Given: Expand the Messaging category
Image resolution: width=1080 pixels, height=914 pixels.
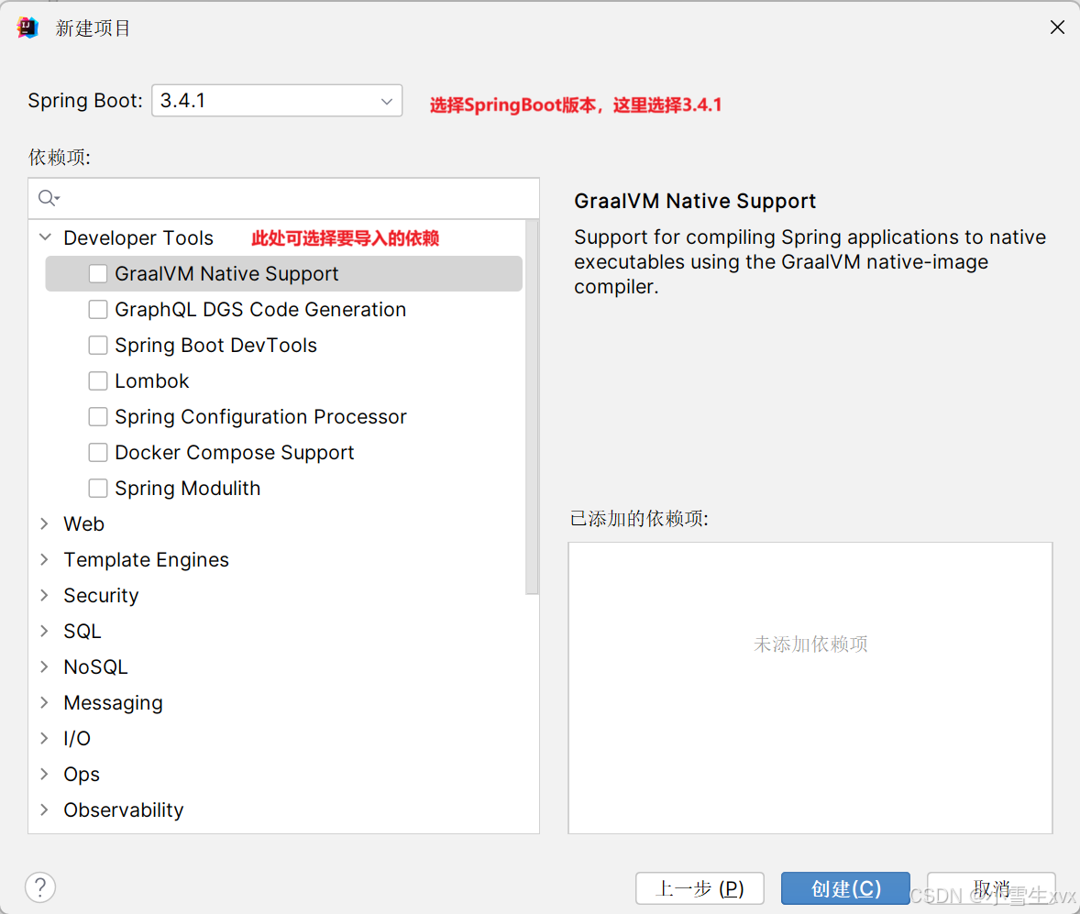Looking at the screenshot, I should 45,702.
